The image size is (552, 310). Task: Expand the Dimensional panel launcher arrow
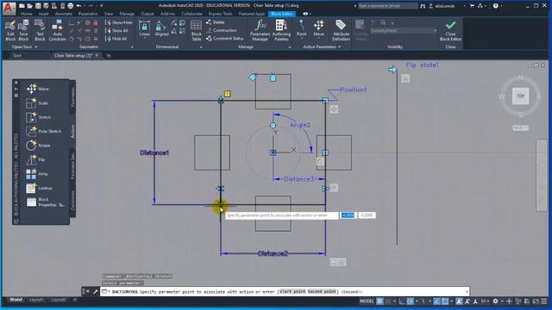(201, 47)
